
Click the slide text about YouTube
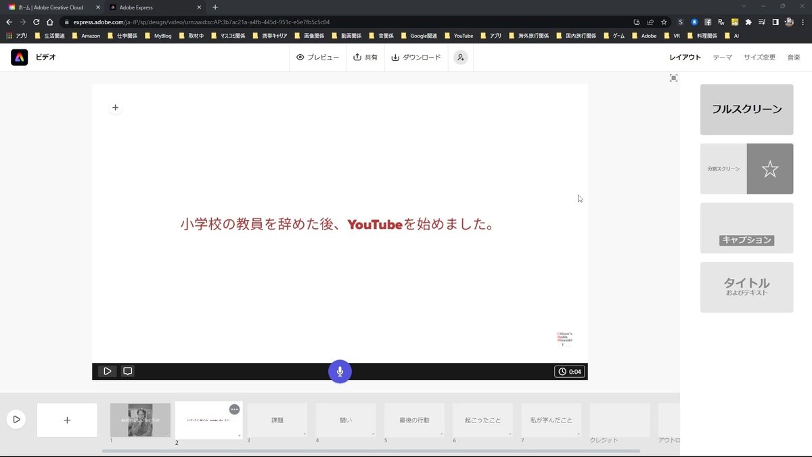[338, 224]
